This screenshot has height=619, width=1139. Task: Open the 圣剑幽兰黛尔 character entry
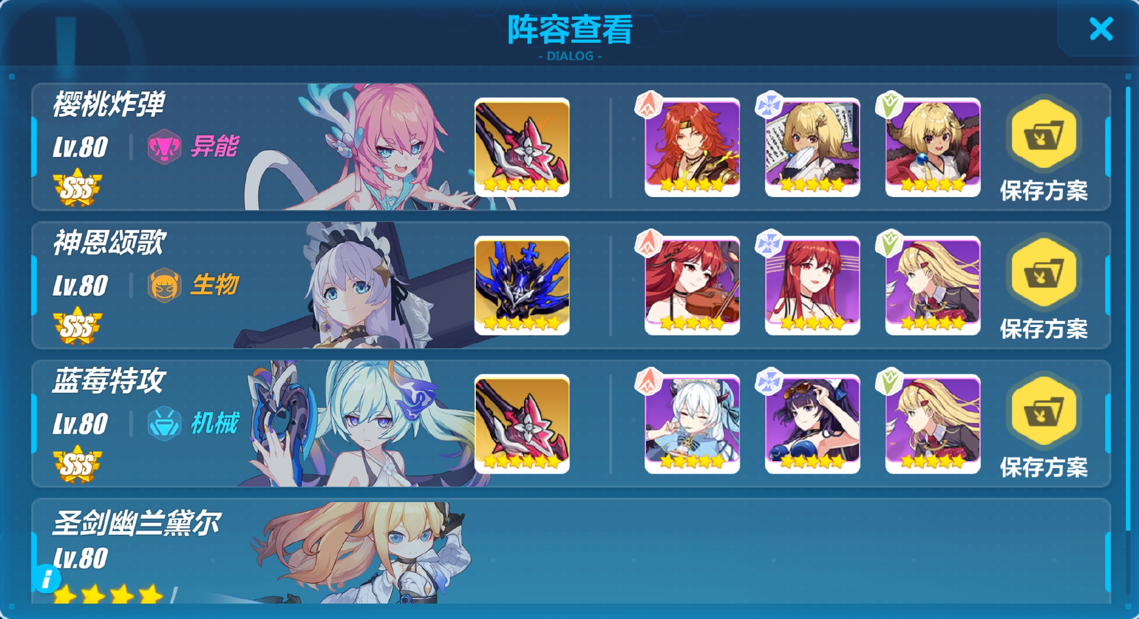tap(571, 551)
